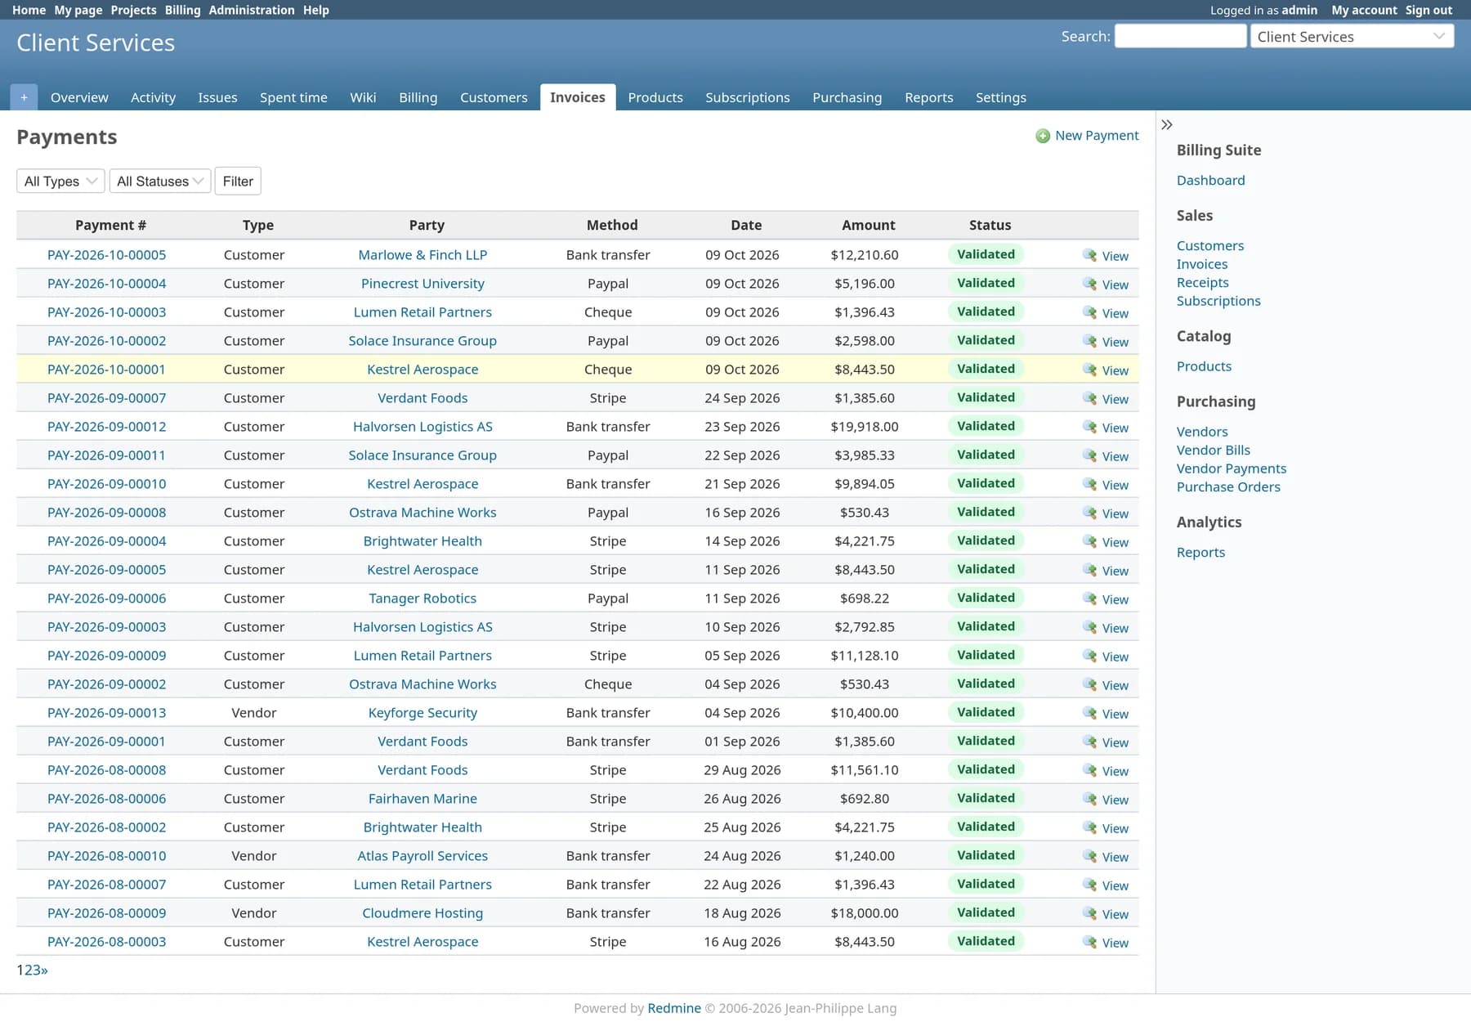Click Sign out in the top bar
Image resolution: width=1471 pixels, height=1022 pixels.
pyautogui.click(x=1429, y=10)
